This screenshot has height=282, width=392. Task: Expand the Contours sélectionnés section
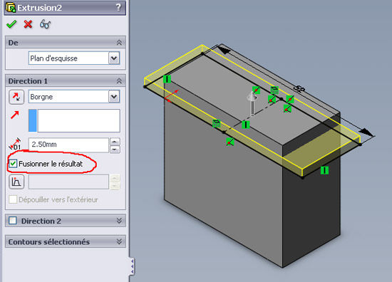pyautogui.click(x=119, y=241)
